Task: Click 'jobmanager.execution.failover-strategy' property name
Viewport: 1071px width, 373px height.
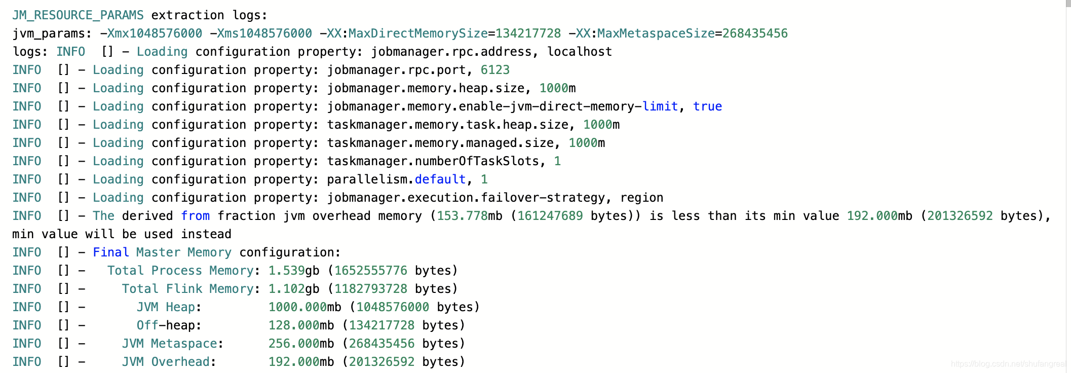Action: 466,198
